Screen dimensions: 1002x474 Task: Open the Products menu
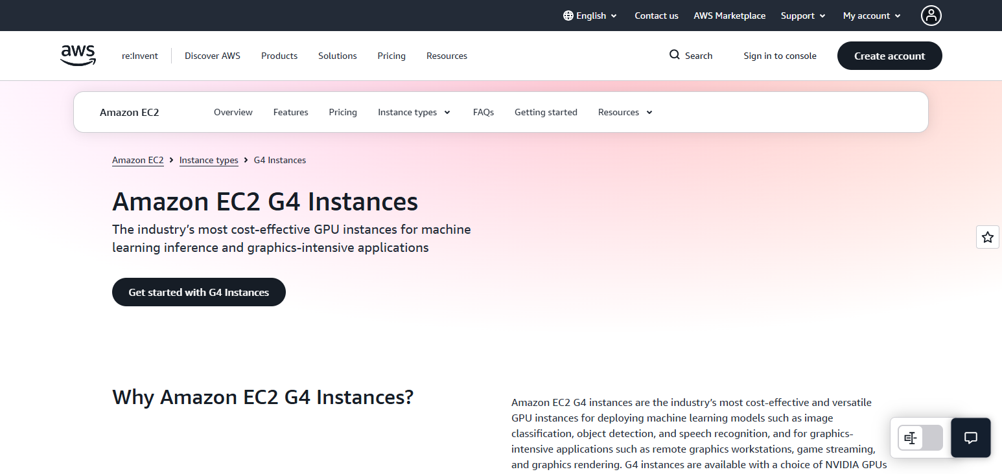[x=279, y=56]
